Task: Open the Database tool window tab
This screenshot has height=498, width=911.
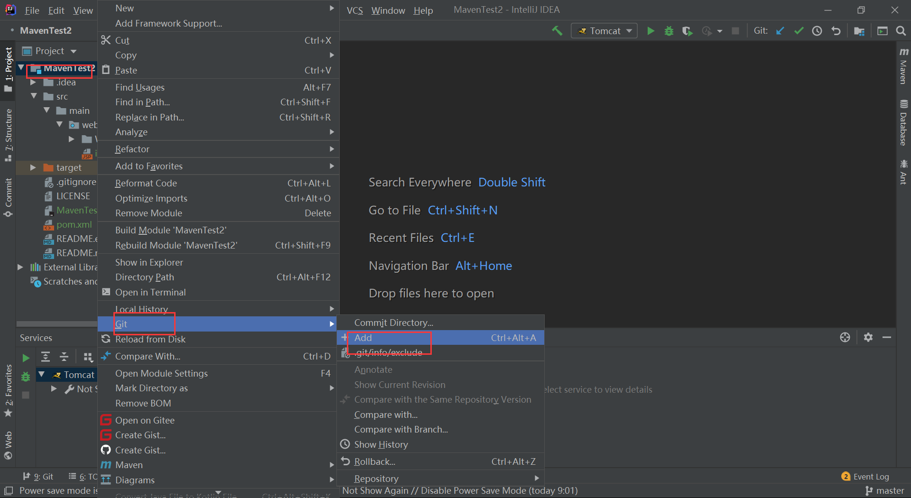Action: (x=903, y=122)
